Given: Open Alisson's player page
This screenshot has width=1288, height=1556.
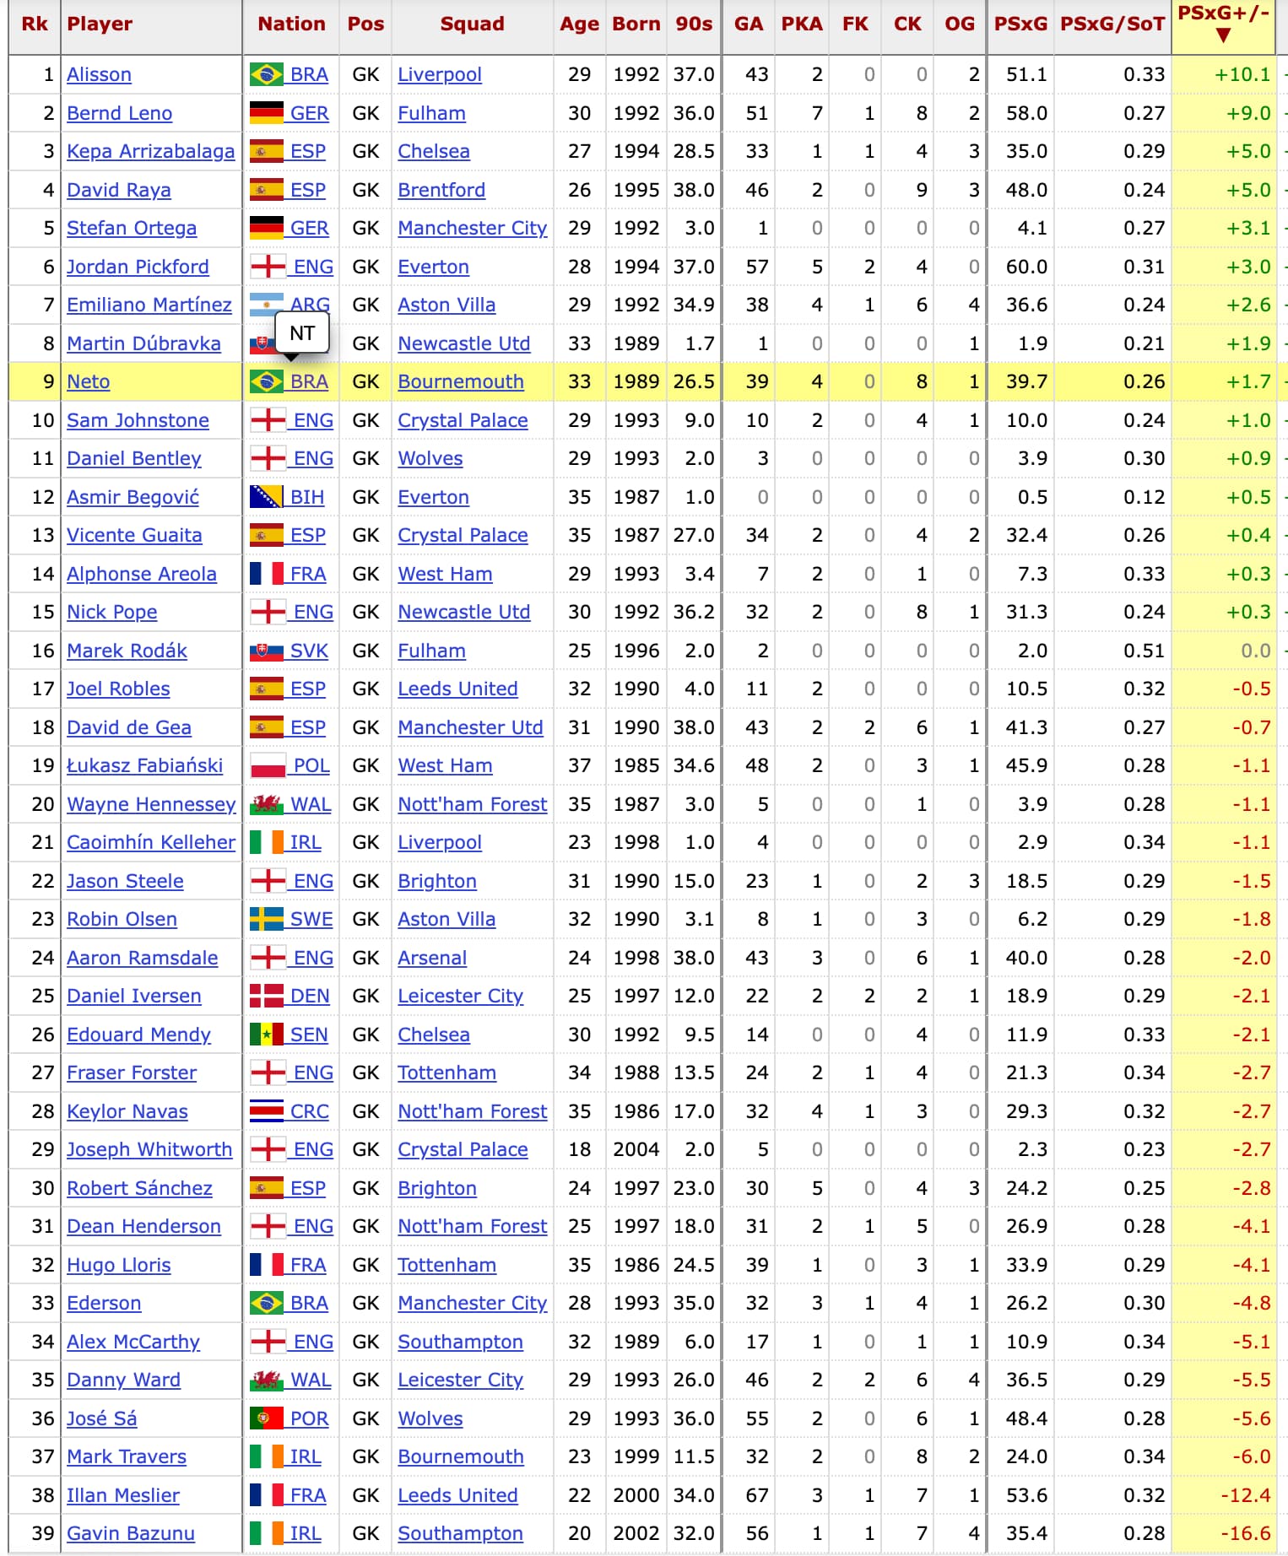Looking at the screenshot, I should [99, 75].
